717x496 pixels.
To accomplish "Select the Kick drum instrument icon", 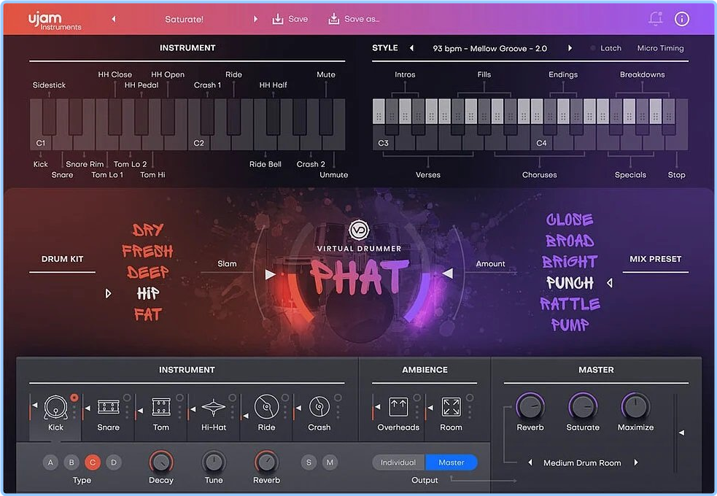I will tap(55, 406).
